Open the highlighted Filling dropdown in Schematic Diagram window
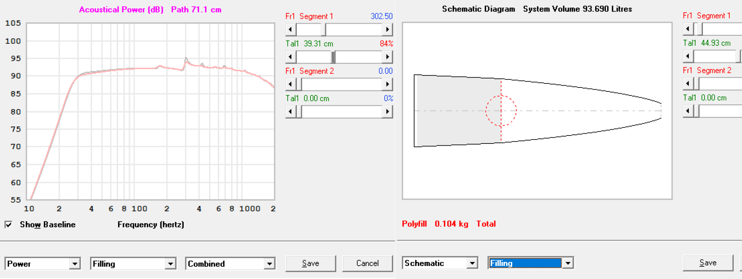 pos(568,263)
